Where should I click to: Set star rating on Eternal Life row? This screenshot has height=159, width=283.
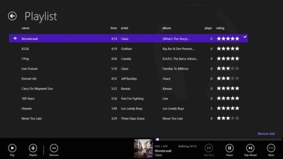[228, 79]
